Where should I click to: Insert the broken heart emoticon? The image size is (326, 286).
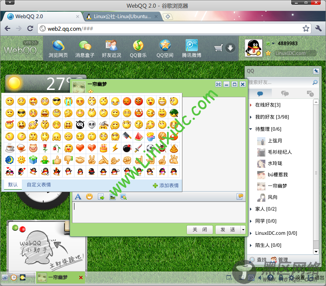point(92,148)
